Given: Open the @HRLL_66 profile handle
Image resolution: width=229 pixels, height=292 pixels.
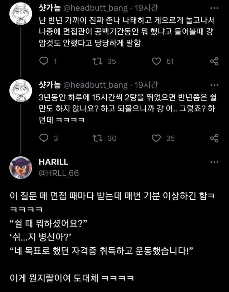Looking at the screenshot, I should (59, 173).
